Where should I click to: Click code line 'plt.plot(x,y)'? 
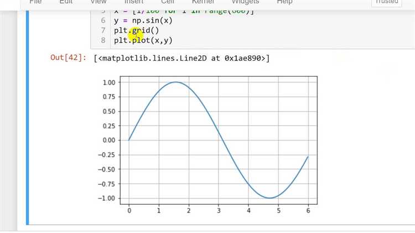pos(143,40)
